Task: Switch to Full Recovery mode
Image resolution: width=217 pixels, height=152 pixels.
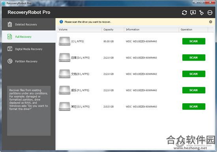Action: coord(29,37)
